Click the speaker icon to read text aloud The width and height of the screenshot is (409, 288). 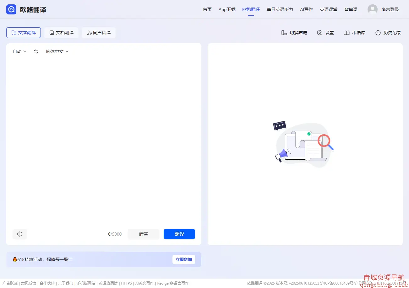(19, 234)
